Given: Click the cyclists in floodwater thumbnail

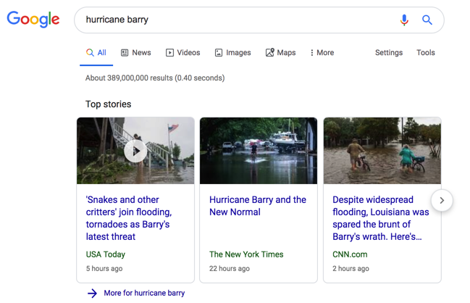Looking at the screenshot, I should coord(382,151).
